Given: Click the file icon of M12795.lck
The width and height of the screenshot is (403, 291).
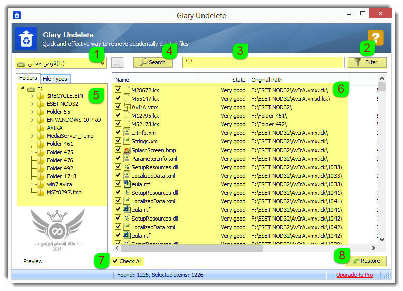Looking at the screenshot, I should [x=127, y=116].
